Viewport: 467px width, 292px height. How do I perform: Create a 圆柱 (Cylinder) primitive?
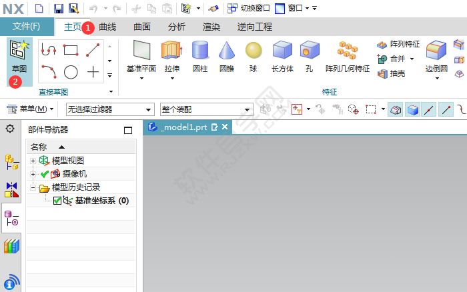coord(200,51)
